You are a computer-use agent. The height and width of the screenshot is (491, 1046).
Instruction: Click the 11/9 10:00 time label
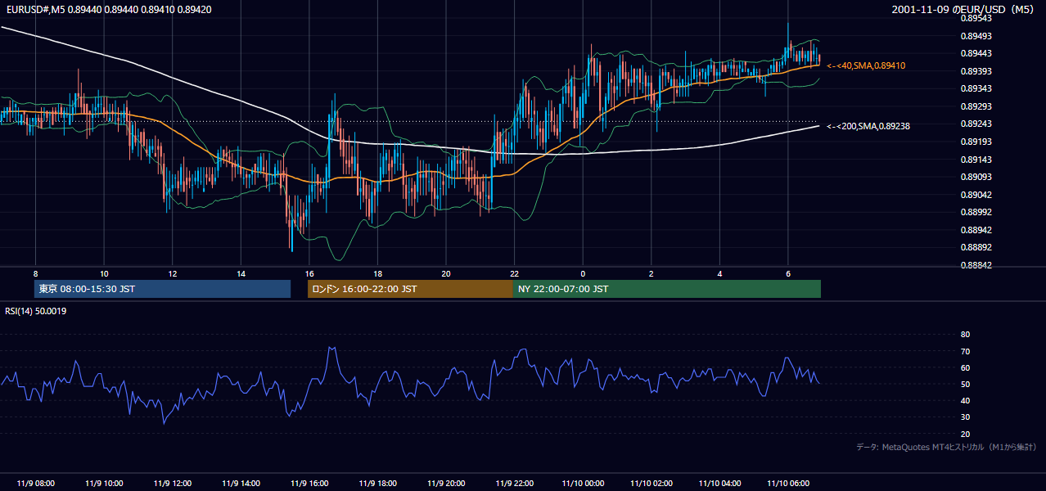[x=104, y=484]
